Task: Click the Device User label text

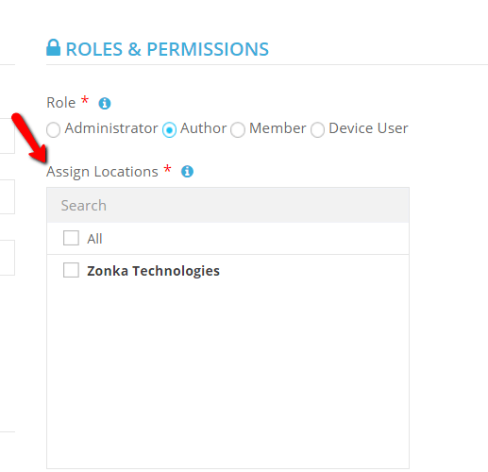Action: coord(368,128)
